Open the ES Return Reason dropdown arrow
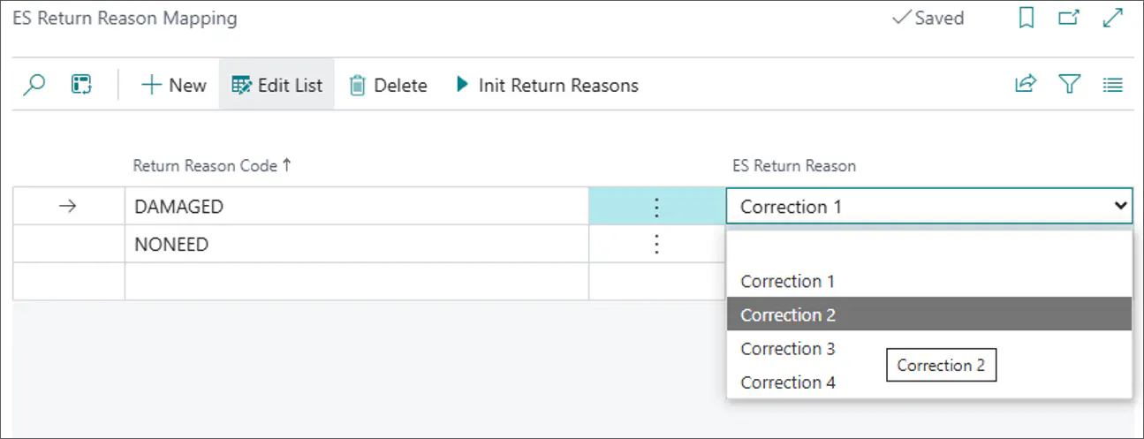1144x439 pixels. tap(1121, 206)
